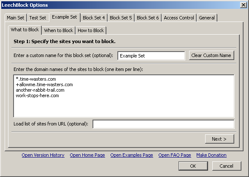
Task: Click the Open FAQ Page link
Action: pyautogui.click(x=175, y=155)
